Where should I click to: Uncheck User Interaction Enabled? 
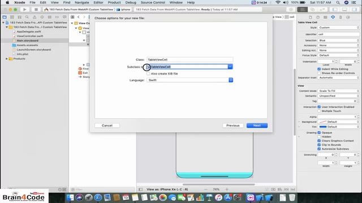(319, 107)
